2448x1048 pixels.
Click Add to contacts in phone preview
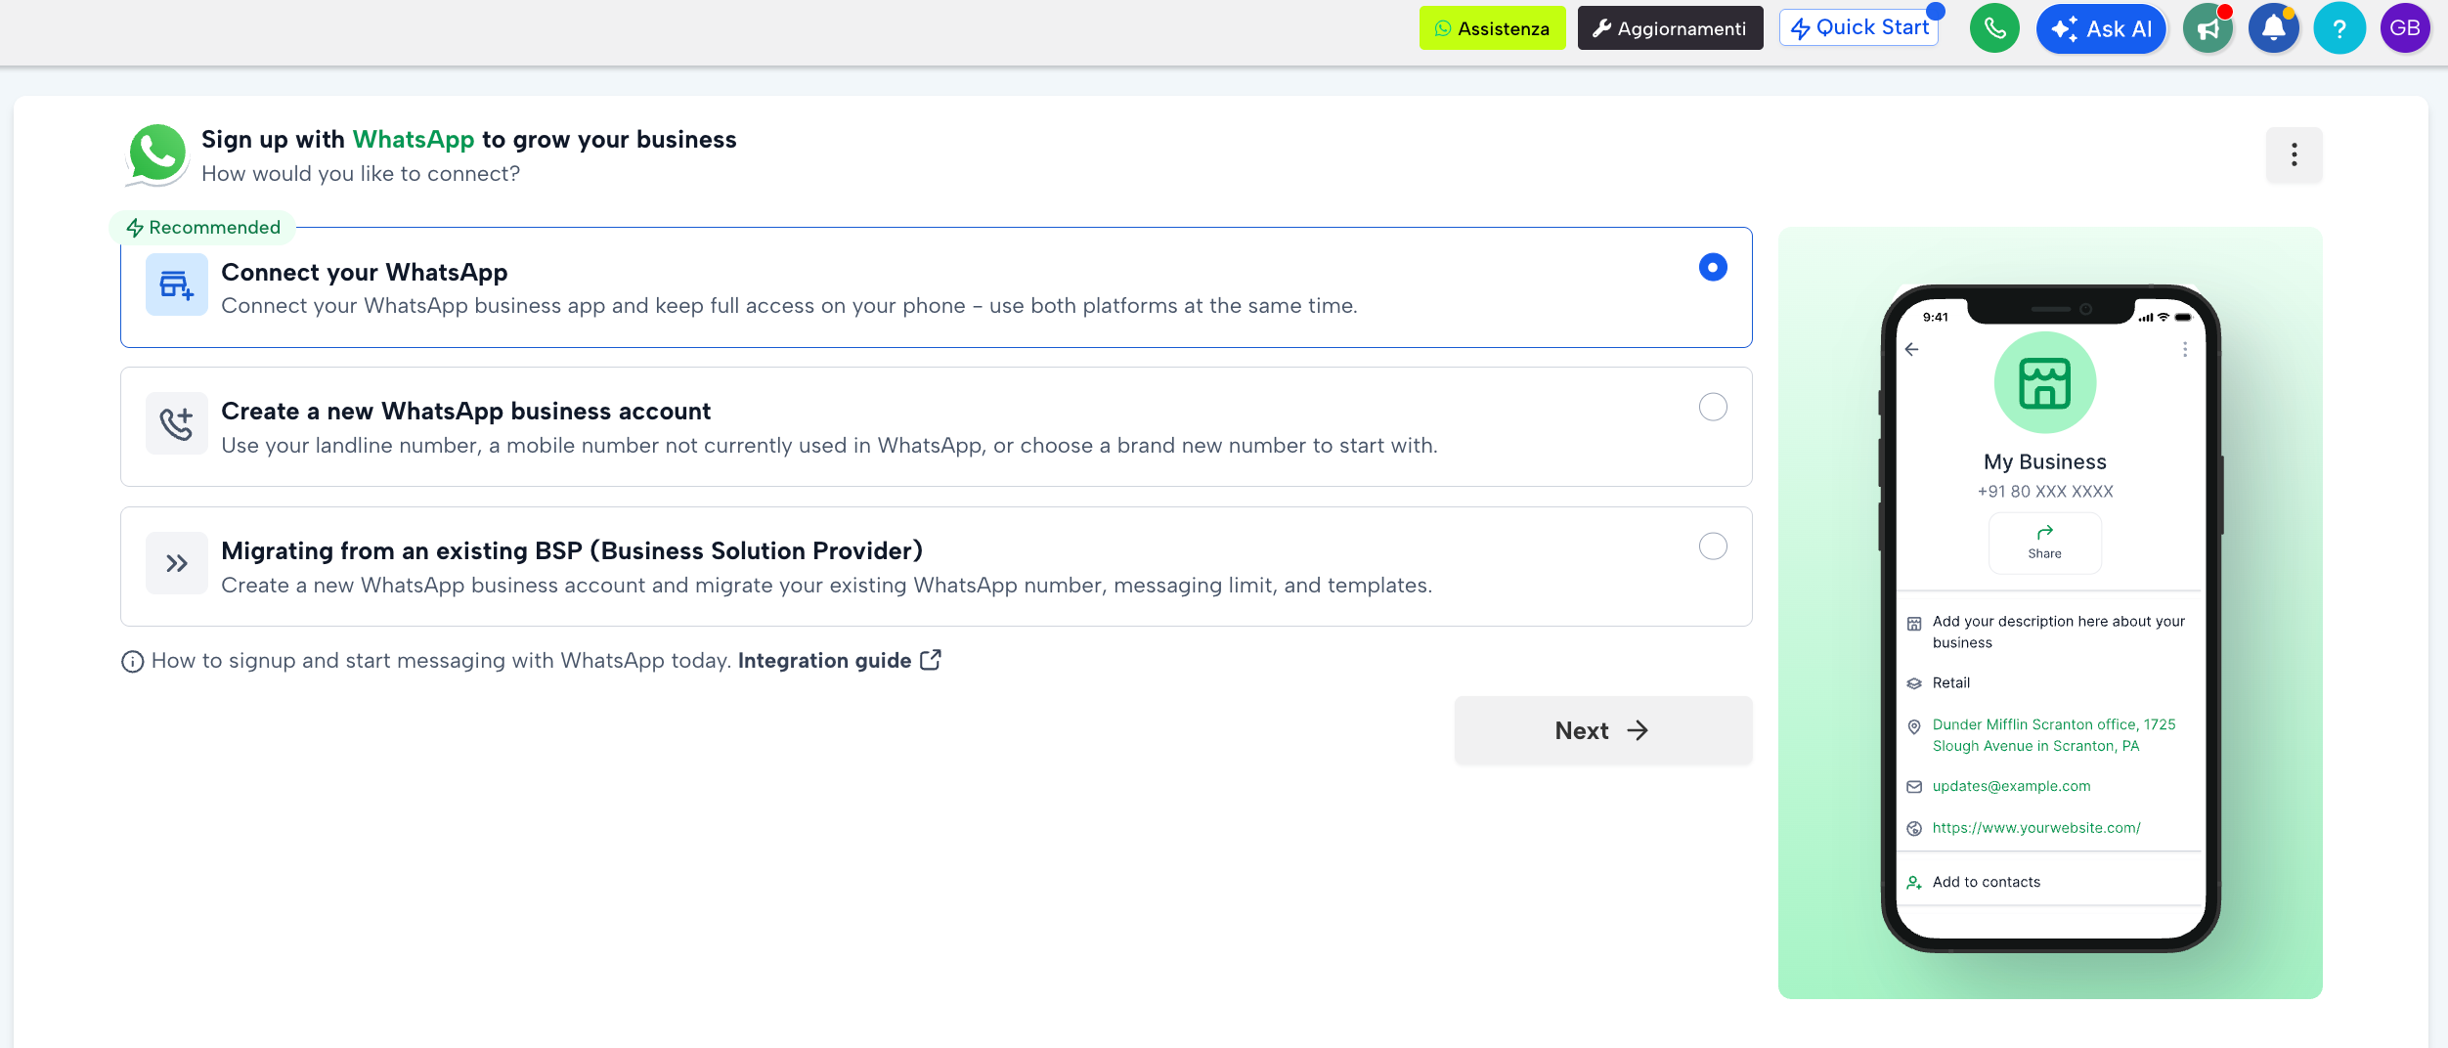pos(1986,882)
